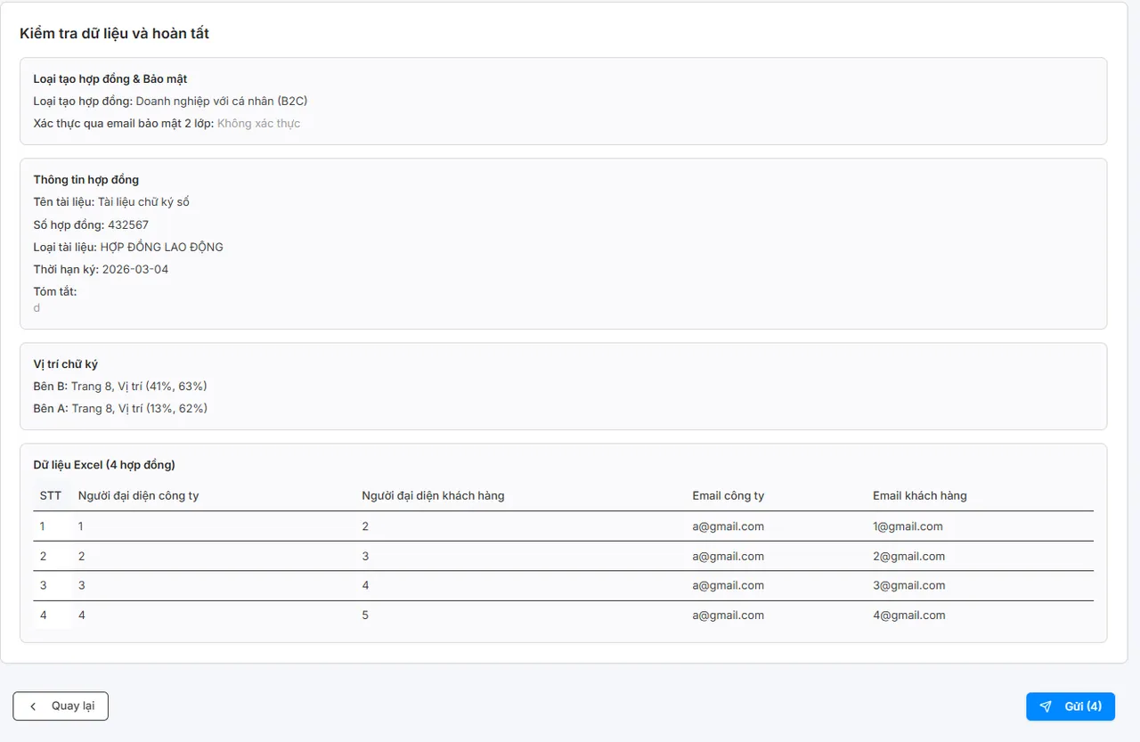The width and height of the screenshot is (1140, 742).
Task: Click the Bên A signature position line
Action: [x=120, y=409]
